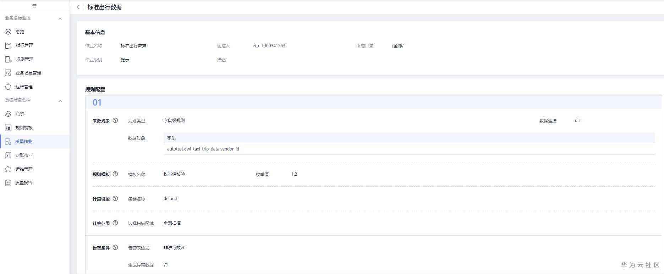Click the 总览 icon under 业务指标监控
The image size is (664, 274).
tap(8, 32)
